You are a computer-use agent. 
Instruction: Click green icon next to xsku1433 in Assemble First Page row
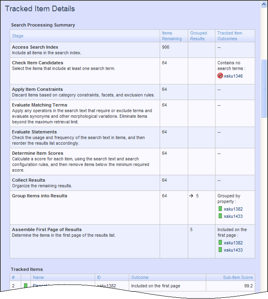(220, 250)
